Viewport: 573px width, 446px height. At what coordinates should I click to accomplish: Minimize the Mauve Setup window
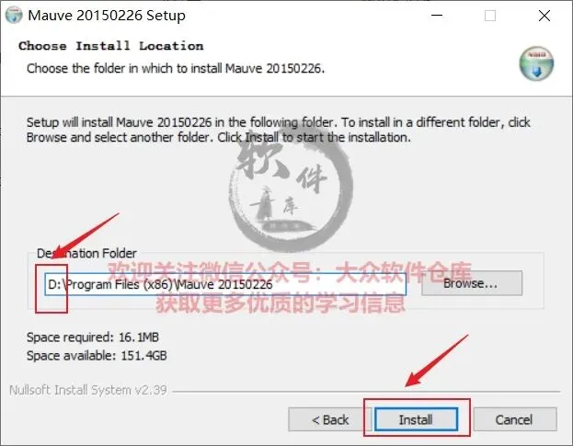click(x=437, y=16)
